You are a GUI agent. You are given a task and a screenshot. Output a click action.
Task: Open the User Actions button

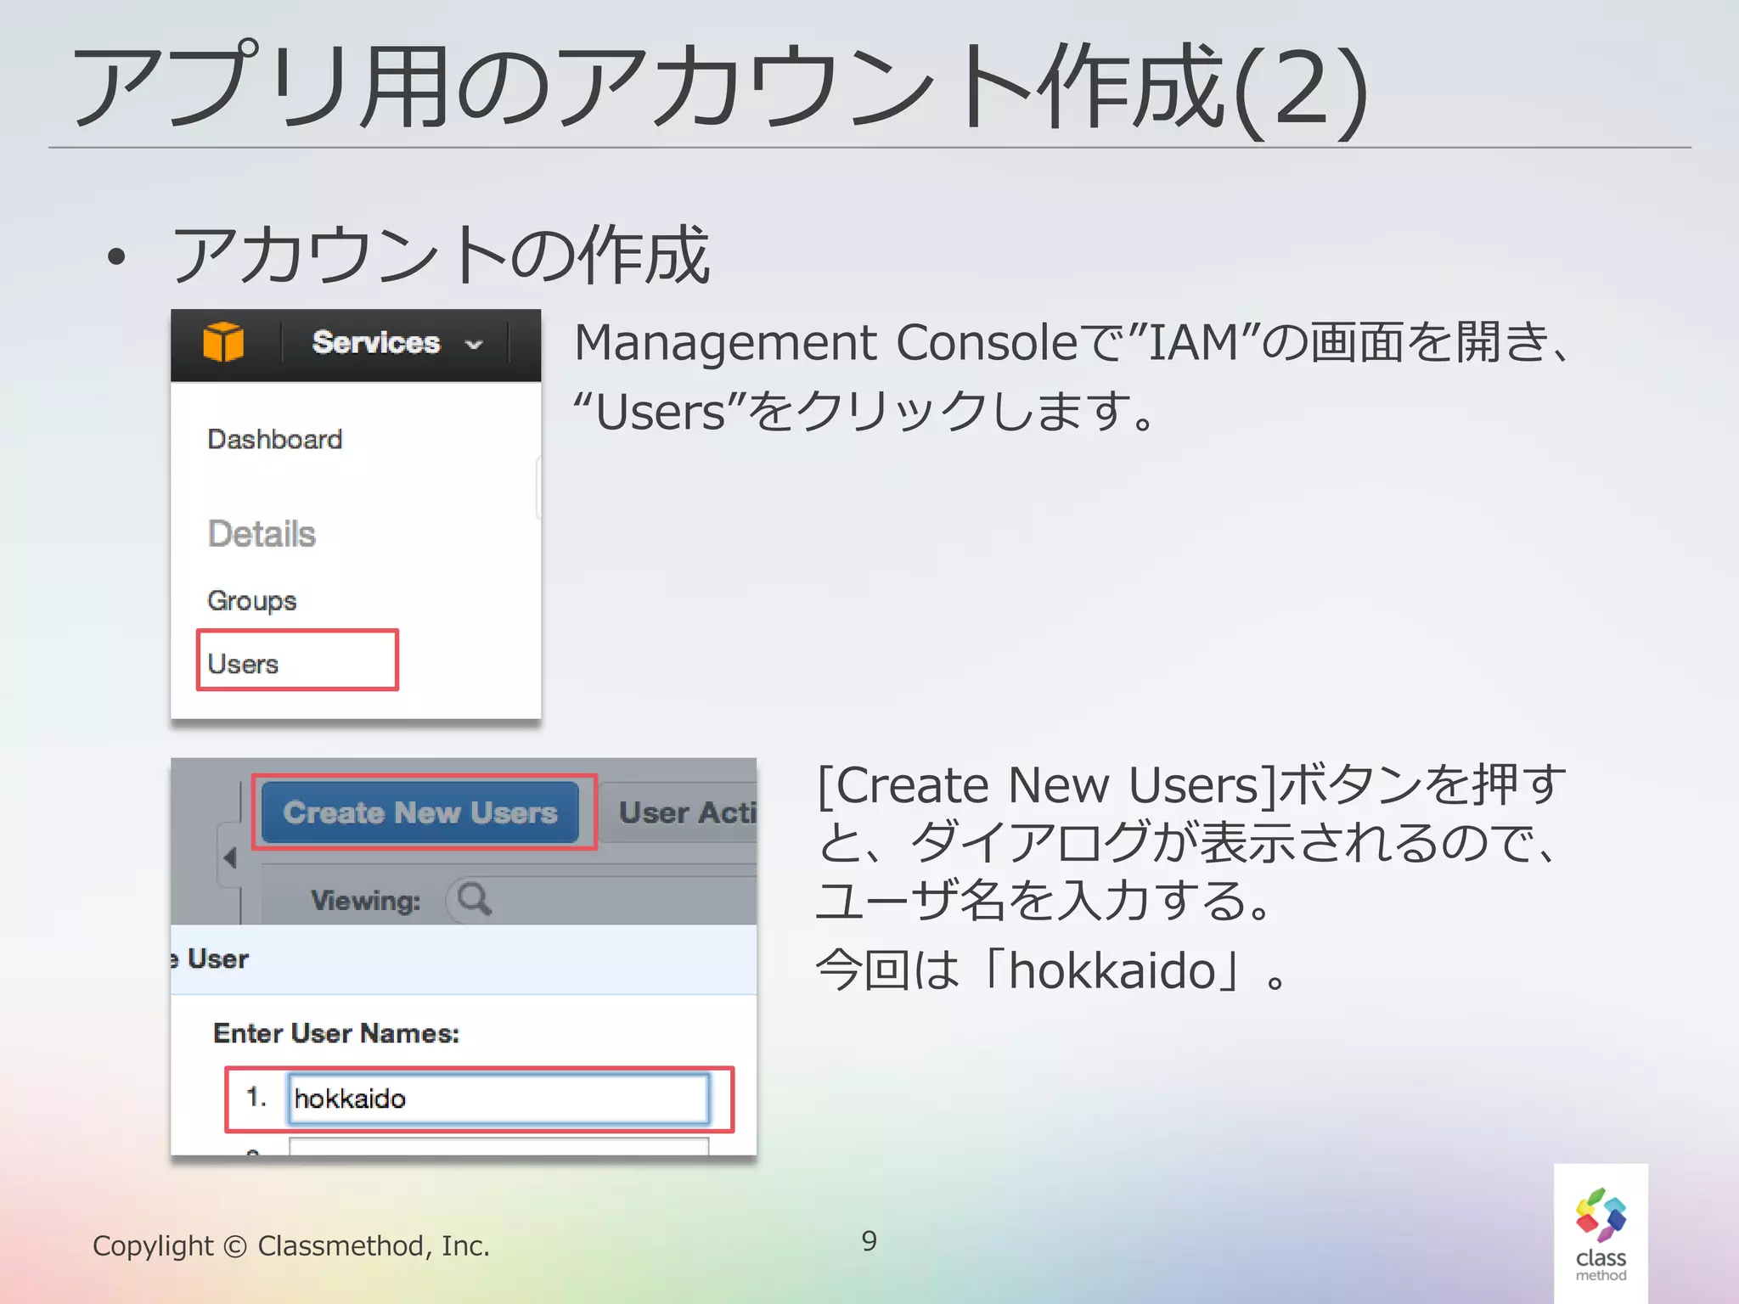(686, 813)
